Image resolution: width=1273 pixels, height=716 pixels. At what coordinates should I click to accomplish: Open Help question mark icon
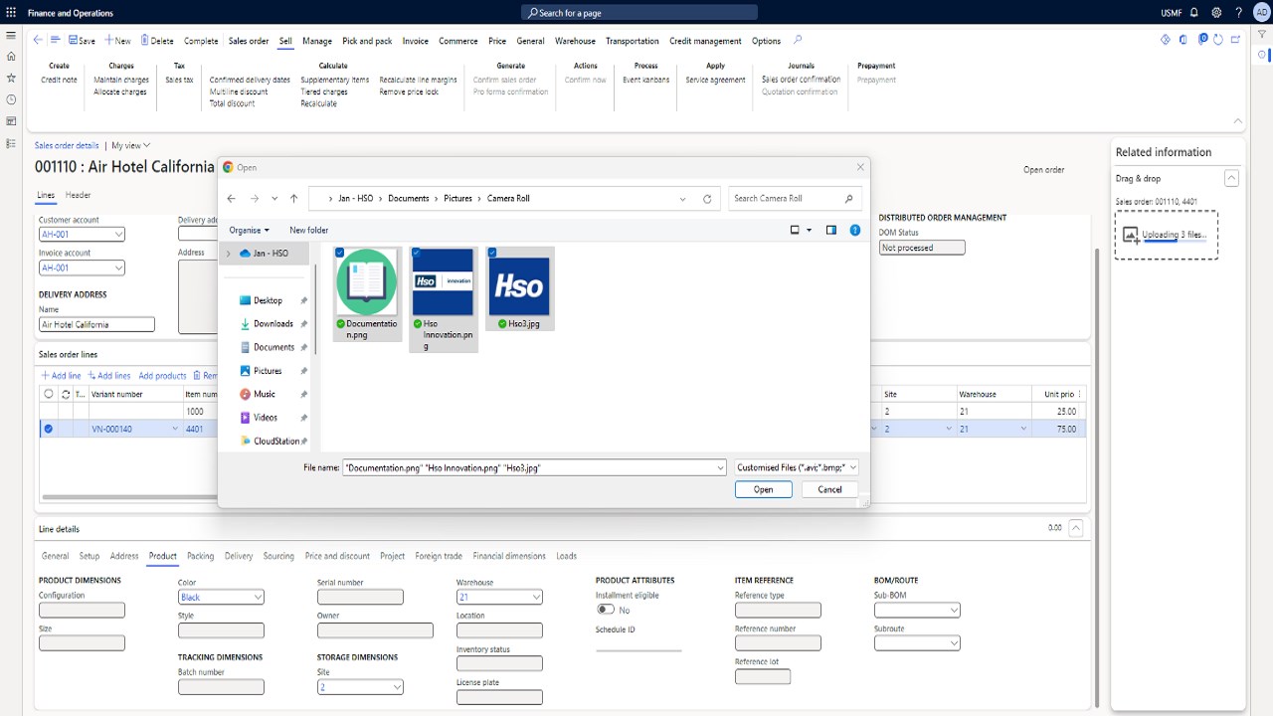click(x=1238, y=13)
